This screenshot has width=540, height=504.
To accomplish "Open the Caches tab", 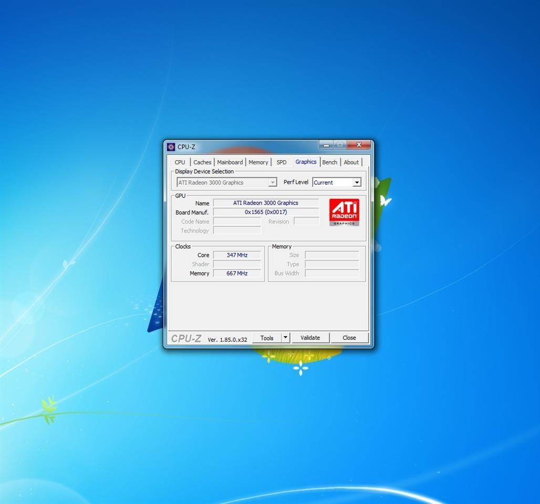I will (202, 162).
